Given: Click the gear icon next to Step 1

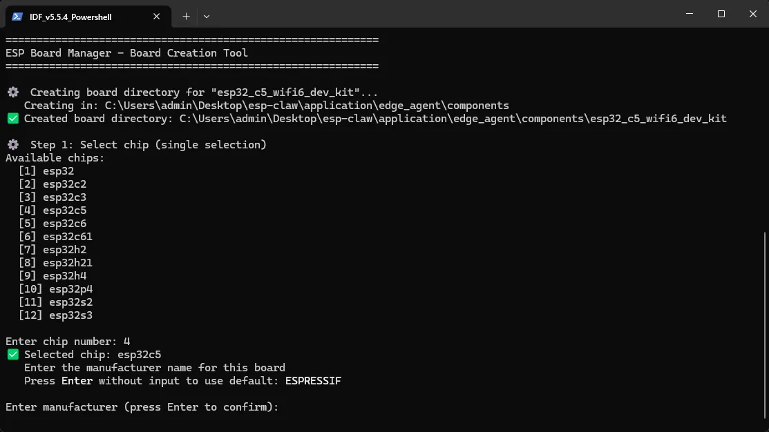Looking at the screenshot, I should [13, 144].
